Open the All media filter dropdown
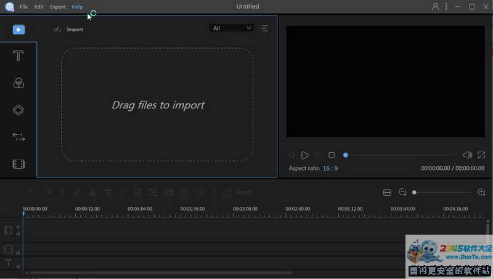Screen dimensions: 493x279 [232, 28]
